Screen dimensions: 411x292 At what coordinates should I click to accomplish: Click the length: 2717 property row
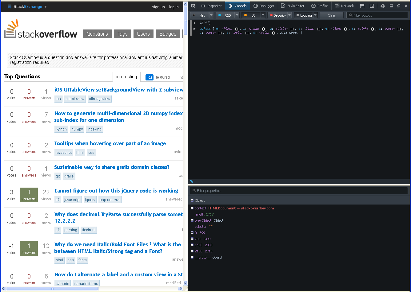click(x=299, y=214)
